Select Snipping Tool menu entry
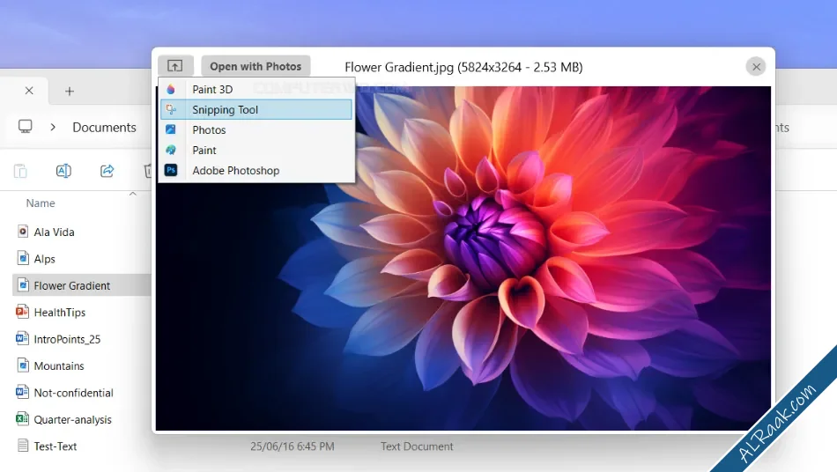Viewport: 837px width, 472px height. (x=256, y=109)
